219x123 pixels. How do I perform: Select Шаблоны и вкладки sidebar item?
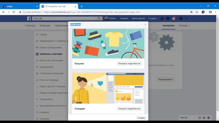coord(51,54)
